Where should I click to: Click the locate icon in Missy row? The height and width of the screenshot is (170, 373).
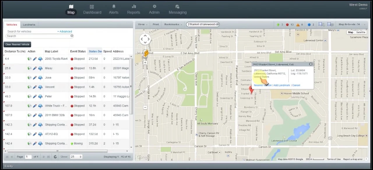pos(29,68)
